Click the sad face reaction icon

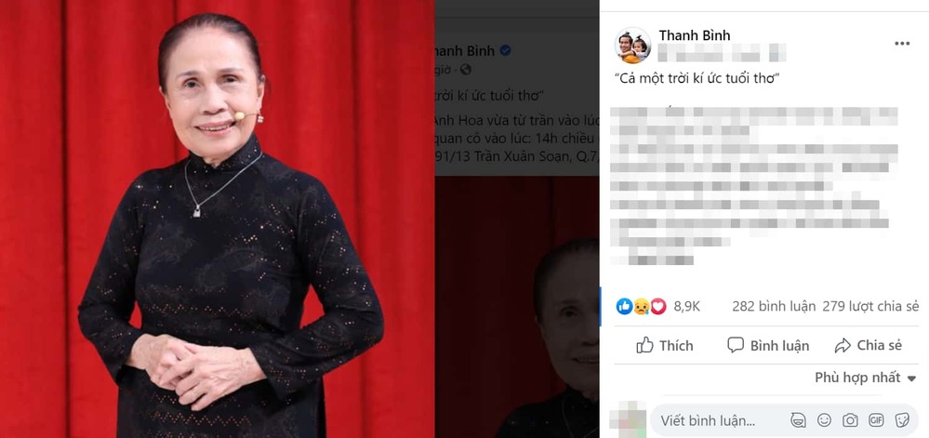coord(641,306)
